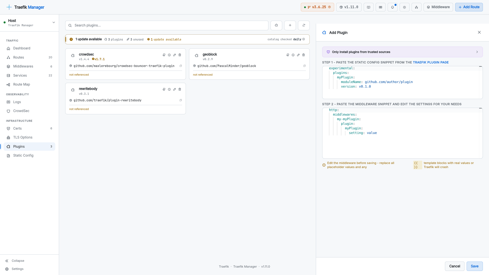
Task: Click the '3 plugins' count text
Action: click(114, 39)
